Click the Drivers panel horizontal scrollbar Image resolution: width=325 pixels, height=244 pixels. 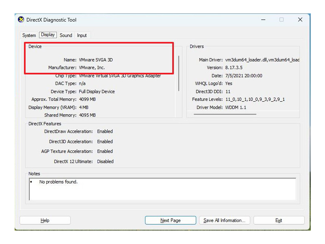pos(225,114)
